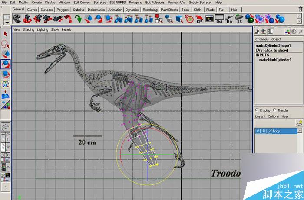Select nurbsCylinderShape1 name in channel box
The height and width of the screenshot is (200, 304).
[x=273, y=45]
